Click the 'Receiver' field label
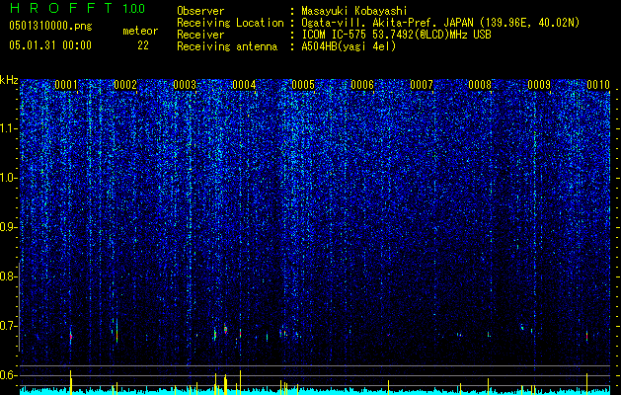The width and height of the screenshot is (621, 395). pos(200,35)
